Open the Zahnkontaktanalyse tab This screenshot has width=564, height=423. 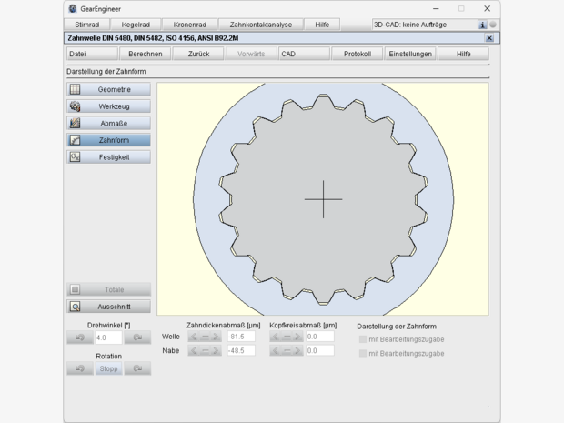[262, 25]
